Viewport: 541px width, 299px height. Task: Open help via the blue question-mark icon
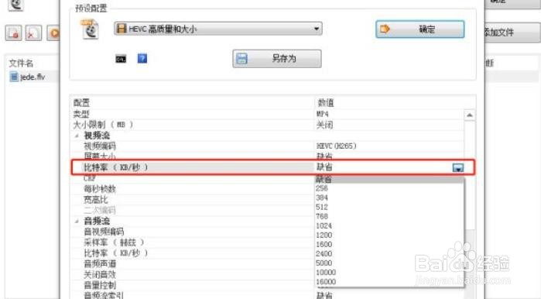(142, 58)
